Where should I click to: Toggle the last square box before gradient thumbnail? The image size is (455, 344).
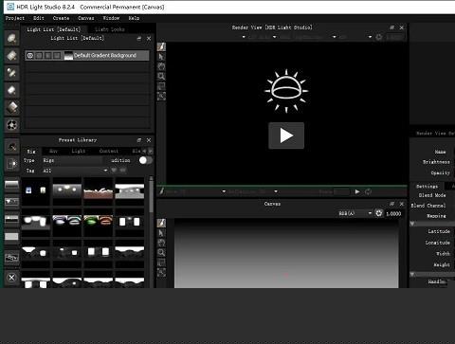[57, 56]
